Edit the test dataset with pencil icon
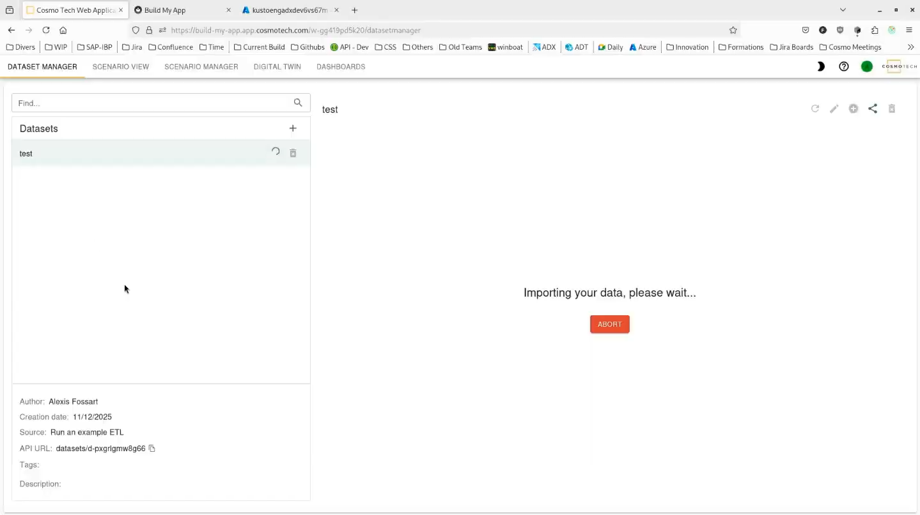Viewport: 920px width, 515px height. coord(834,108)
